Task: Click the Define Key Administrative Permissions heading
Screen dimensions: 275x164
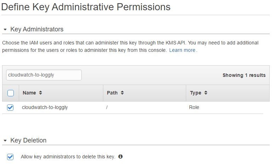Action: 86,7
